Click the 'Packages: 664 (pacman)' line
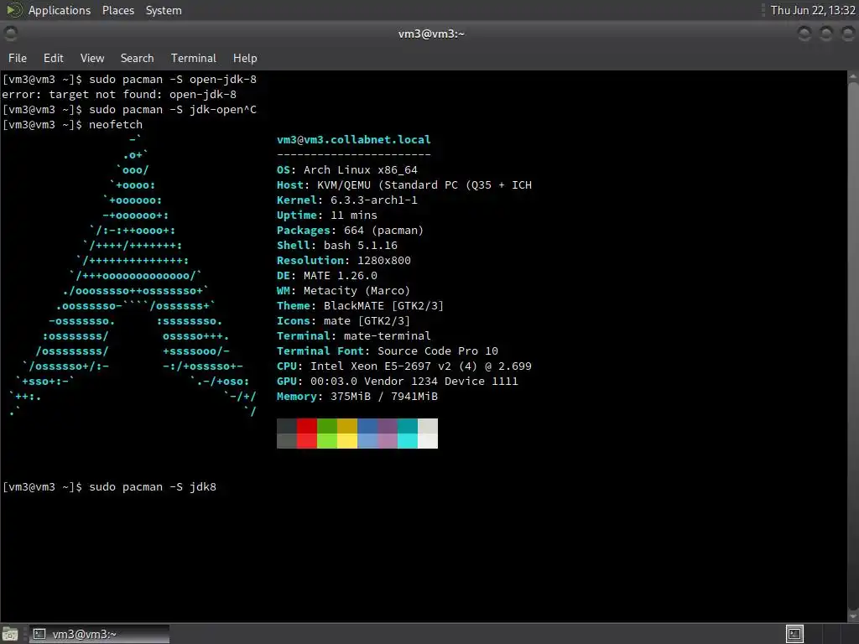This screenshot has width=859, height=644. pyautogui.click(x=350, y=230)
